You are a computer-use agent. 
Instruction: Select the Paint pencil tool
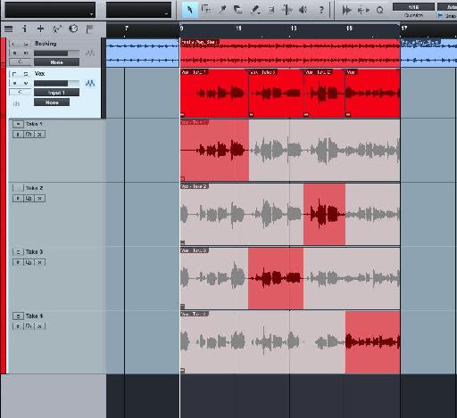(255, 10)
